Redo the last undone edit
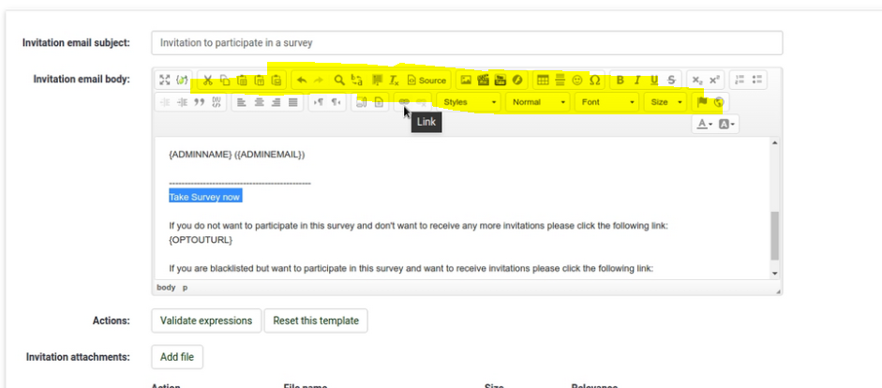The height and width of the screenshot is (388, 882). pyautogui.click(x=319, y=80)
